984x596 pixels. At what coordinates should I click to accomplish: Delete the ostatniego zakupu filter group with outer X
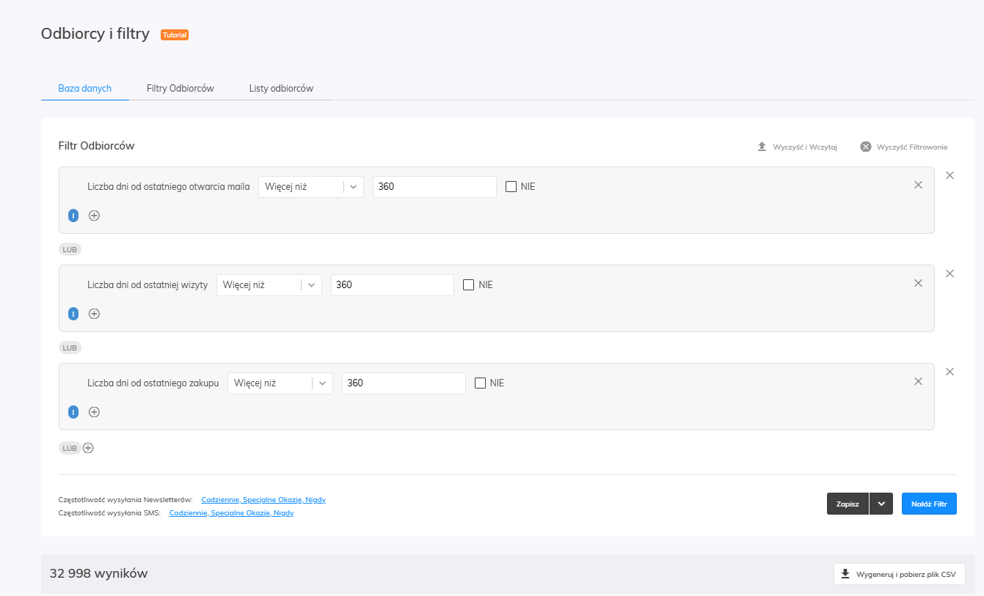click(x=950, y=372)
